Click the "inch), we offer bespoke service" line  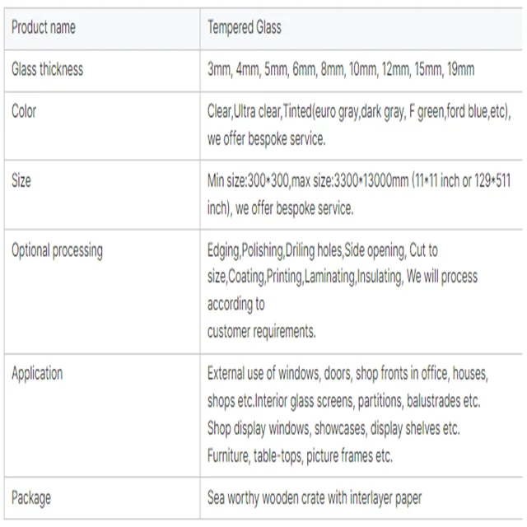[280, 208]
